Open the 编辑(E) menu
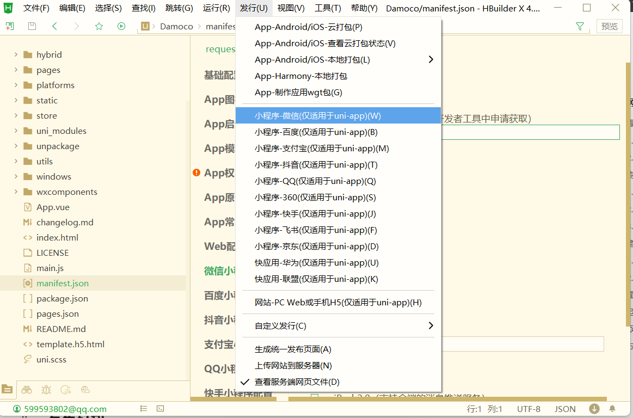633x418 pixels. coord(72,8)
